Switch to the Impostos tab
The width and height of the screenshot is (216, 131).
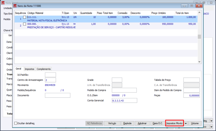pyautogui.click(x=29, y=69)
